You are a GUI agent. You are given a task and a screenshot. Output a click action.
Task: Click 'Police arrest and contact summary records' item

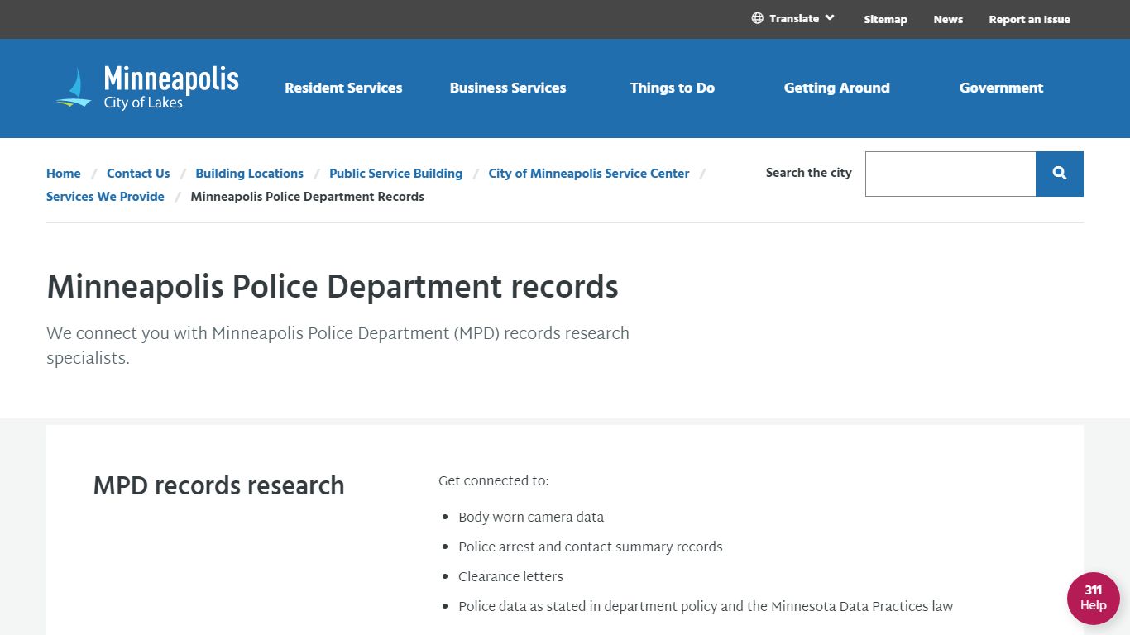coord(591,547)
